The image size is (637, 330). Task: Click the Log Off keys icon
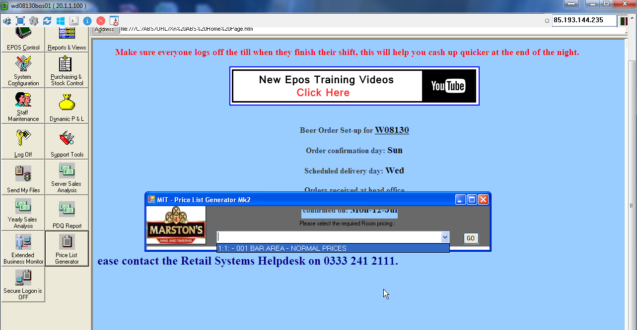tap(23, 142)
